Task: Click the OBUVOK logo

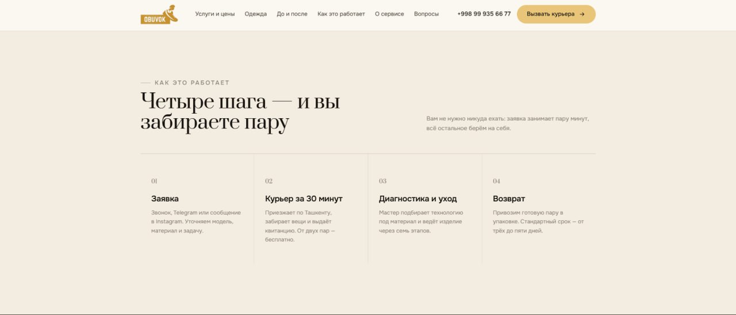Action: [x=159, y=14]
